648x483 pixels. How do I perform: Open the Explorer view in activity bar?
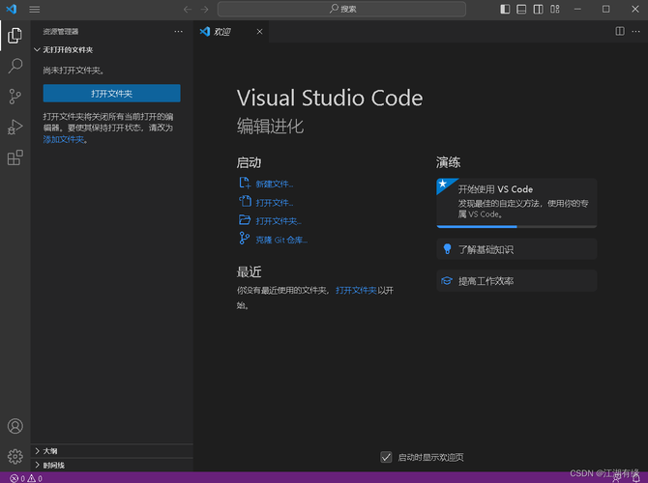pyautogui.click(x=15, y=36)
